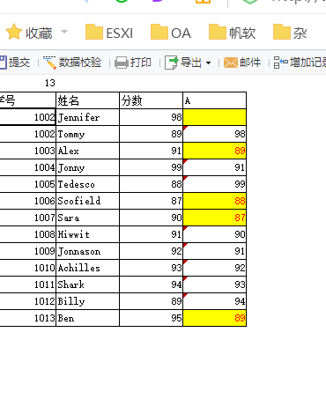This screenshot has height=399, width=326.
Task: Select the Scofield name cell
Action: [87, 201]
